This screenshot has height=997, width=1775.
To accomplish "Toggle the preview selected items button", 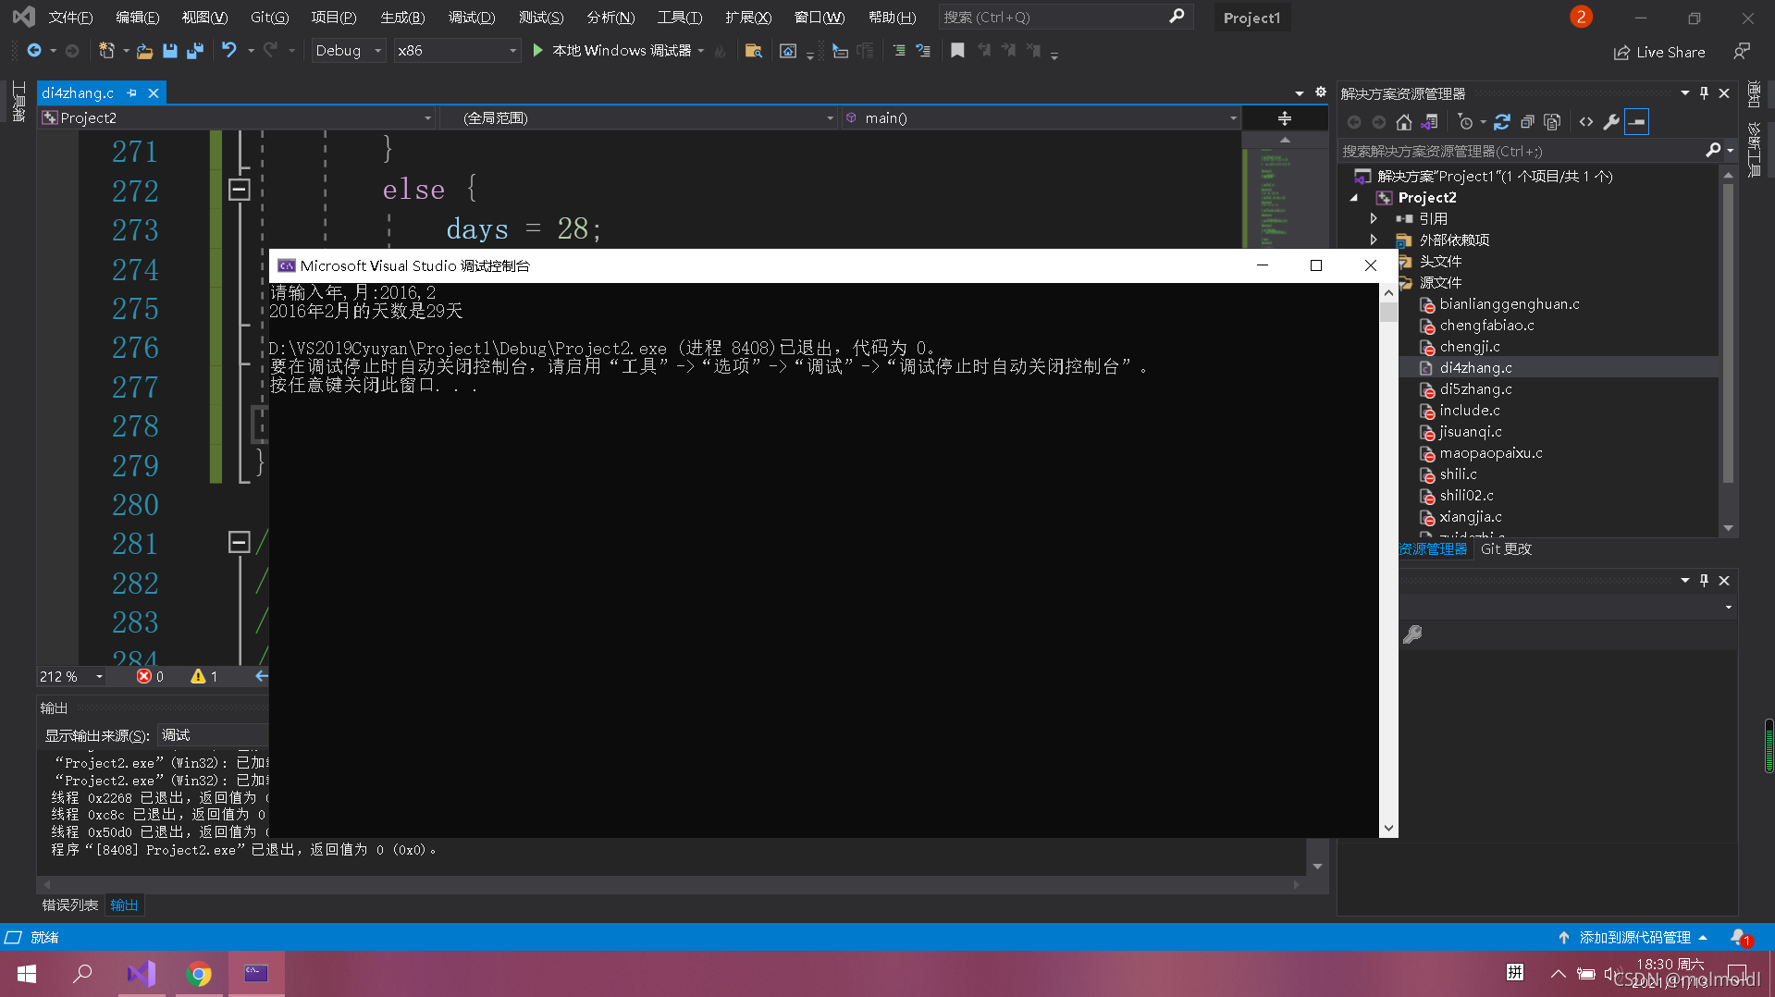I will coord(1636,122).
